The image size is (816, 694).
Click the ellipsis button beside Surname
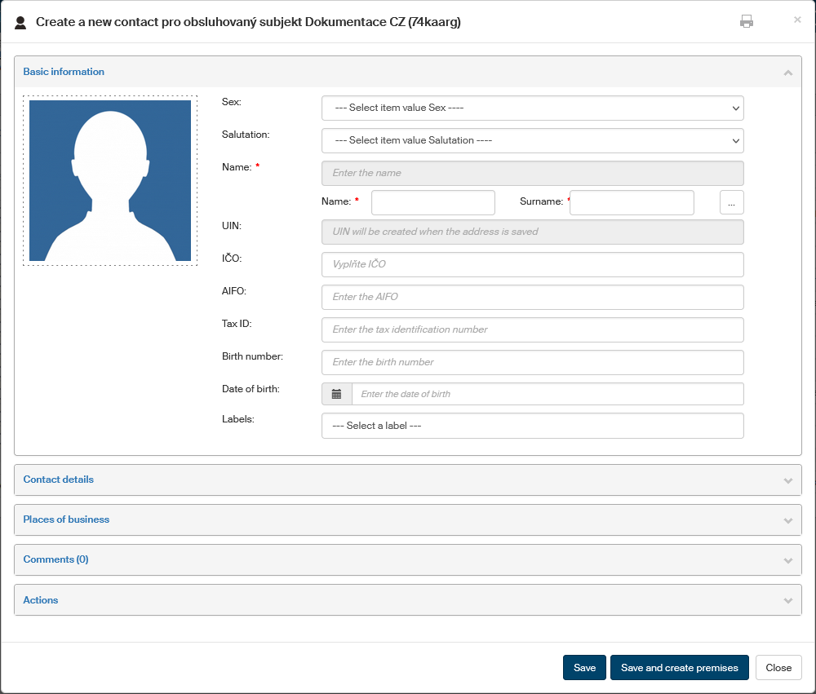[x=731, y=202]
